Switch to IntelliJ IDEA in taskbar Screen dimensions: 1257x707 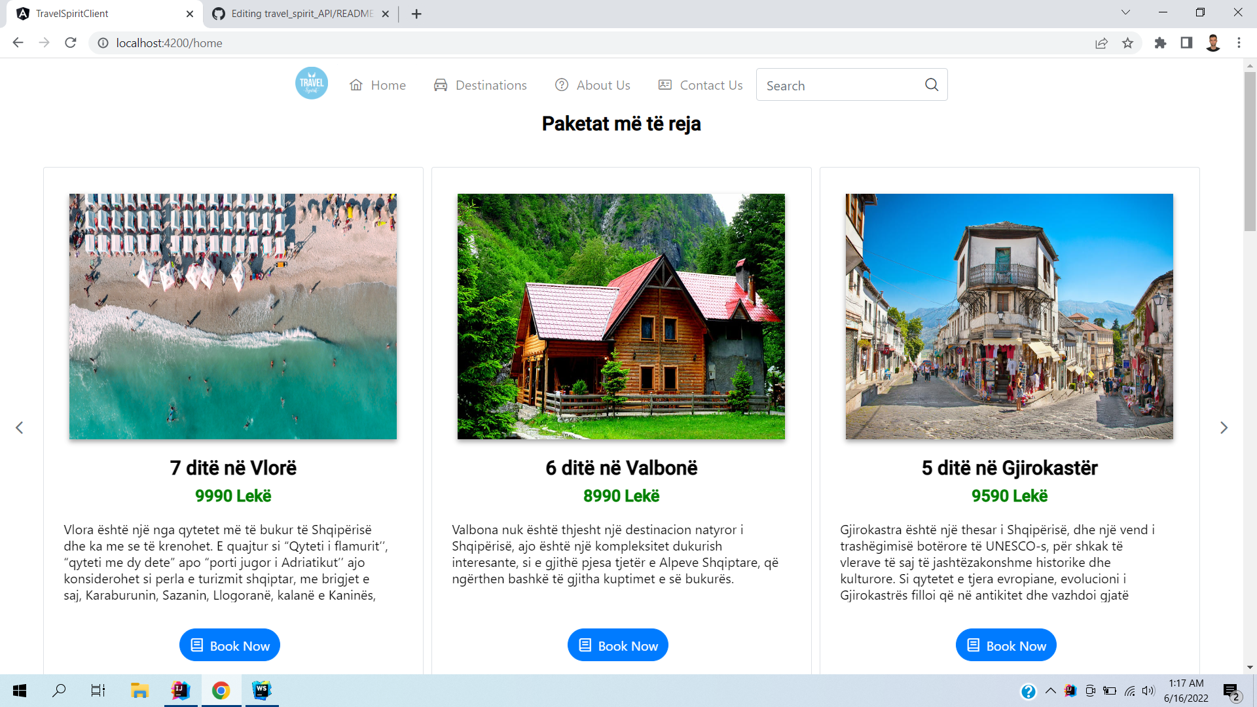point(180,691)
